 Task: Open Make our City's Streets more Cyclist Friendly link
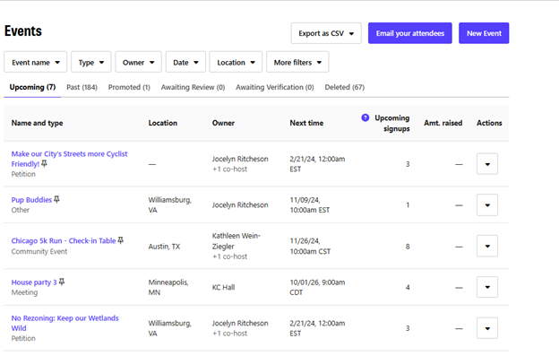point(69,159)
